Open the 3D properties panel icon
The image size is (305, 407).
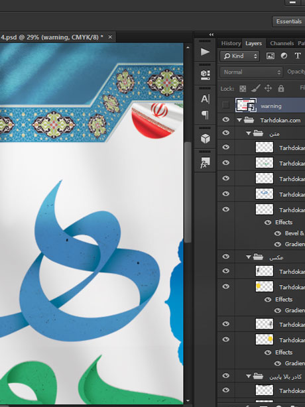tap(205, 75)
